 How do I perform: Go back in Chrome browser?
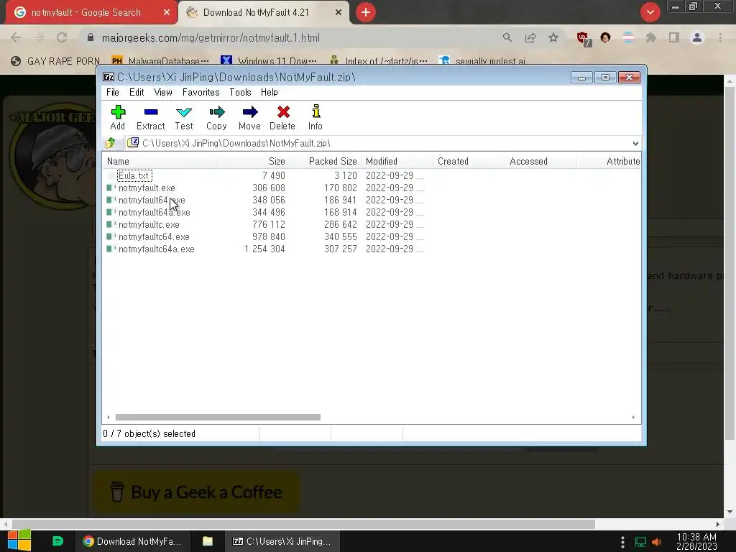coord(16,37)
